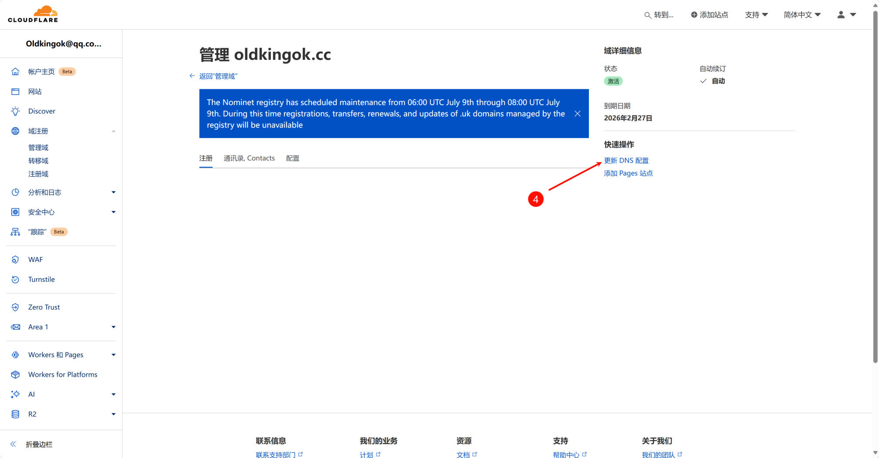
Task: Open 转移域 in the sidebar
Action: point(38,161)
